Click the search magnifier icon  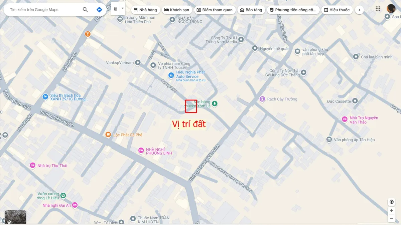coord(85,10)
